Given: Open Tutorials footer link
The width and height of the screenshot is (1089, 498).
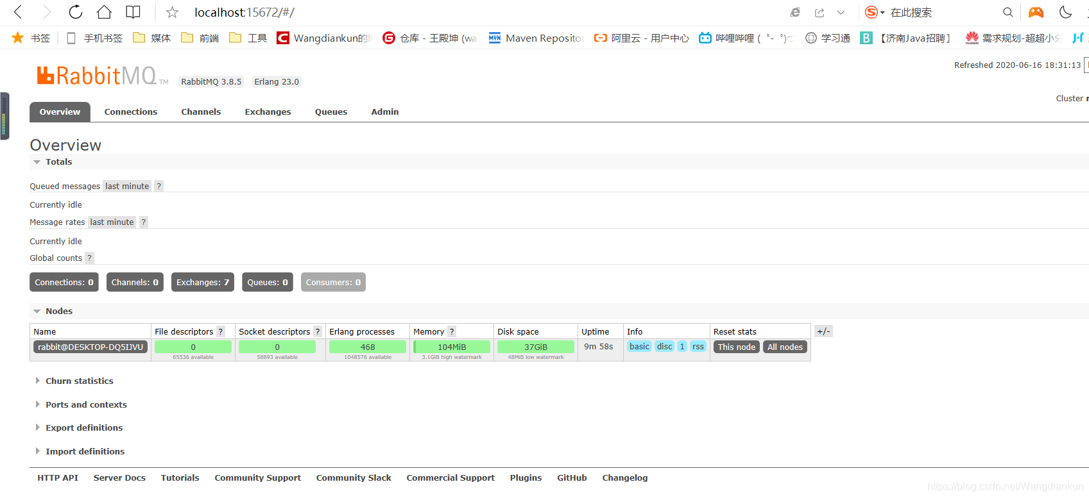Looking at the screenshot, I should click(x=180, y=477).
